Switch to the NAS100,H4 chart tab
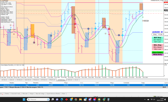Viewport: 168px width, 102px height. point(28,80)
